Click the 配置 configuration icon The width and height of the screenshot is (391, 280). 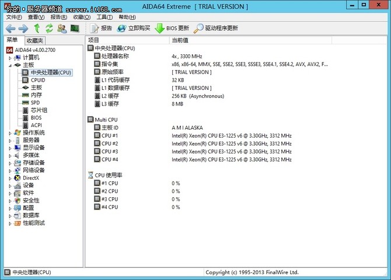(x=18, y=208)
